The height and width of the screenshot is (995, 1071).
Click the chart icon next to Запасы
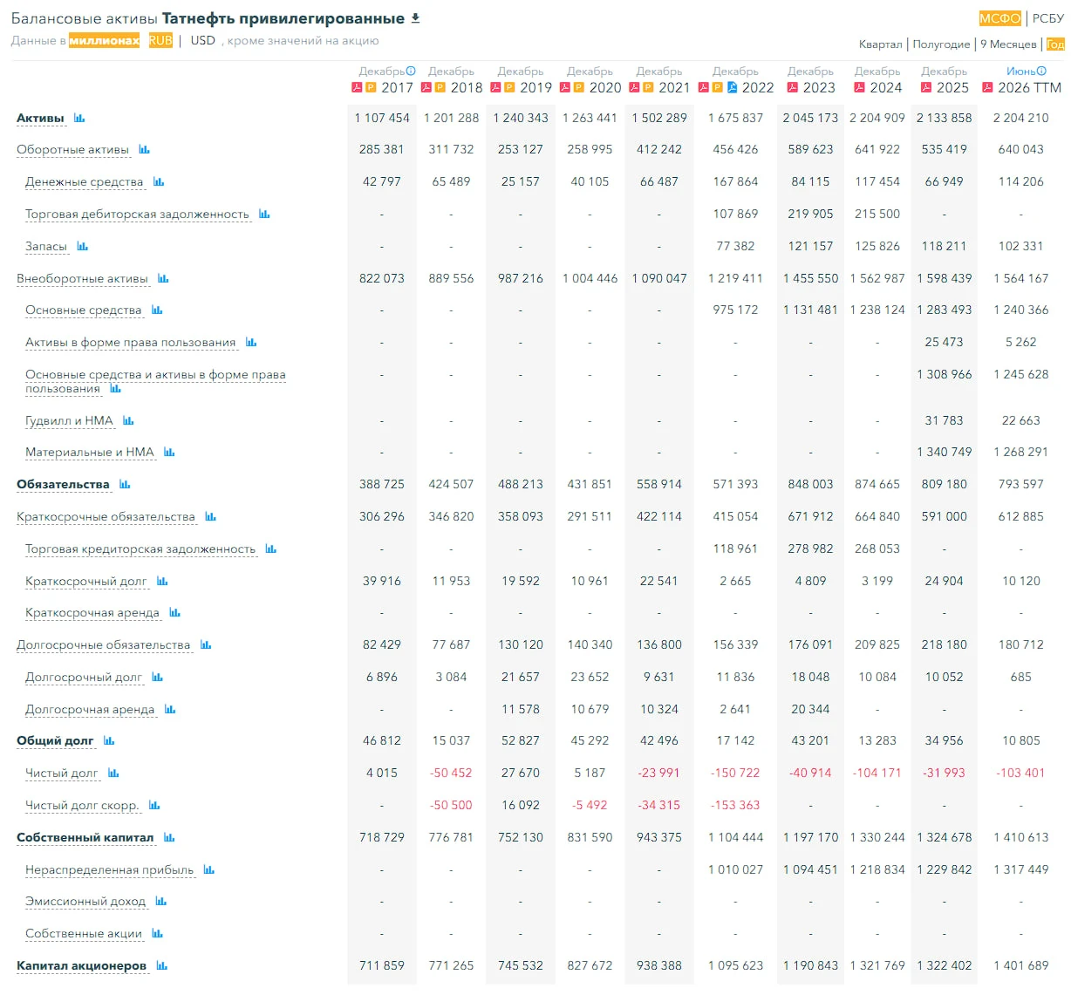pyautogui.click(x=83, y=246)
